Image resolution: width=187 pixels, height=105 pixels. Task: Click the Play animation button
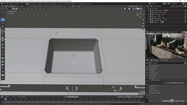(x=74, y=97)
